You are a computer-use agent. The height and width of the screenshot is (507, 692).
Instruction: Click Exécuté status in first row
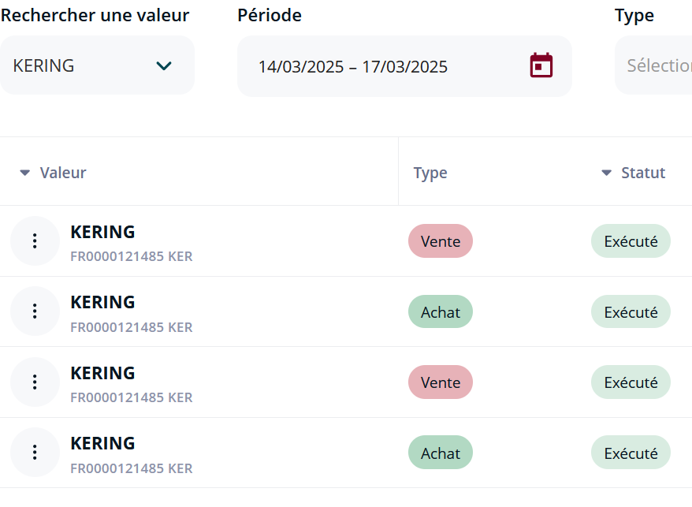tap(631, 241)
